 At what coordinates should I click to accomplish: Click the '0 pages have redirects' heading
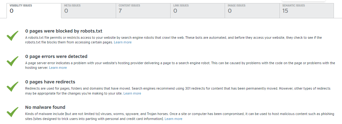(x=50, y=82)
